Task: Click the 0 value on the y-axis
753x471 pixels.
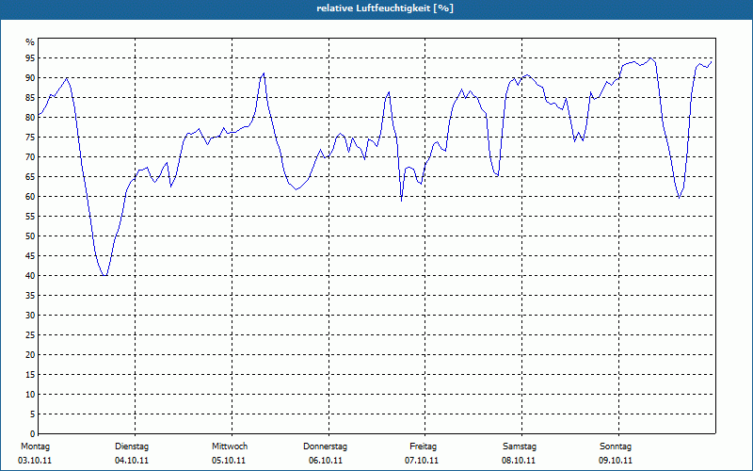Action: [x=33, y=434]
